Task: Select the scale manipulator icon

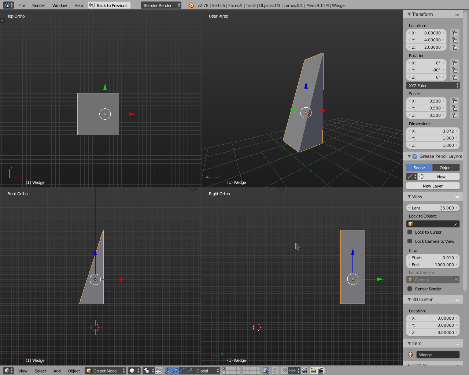Action: (190, 371)
